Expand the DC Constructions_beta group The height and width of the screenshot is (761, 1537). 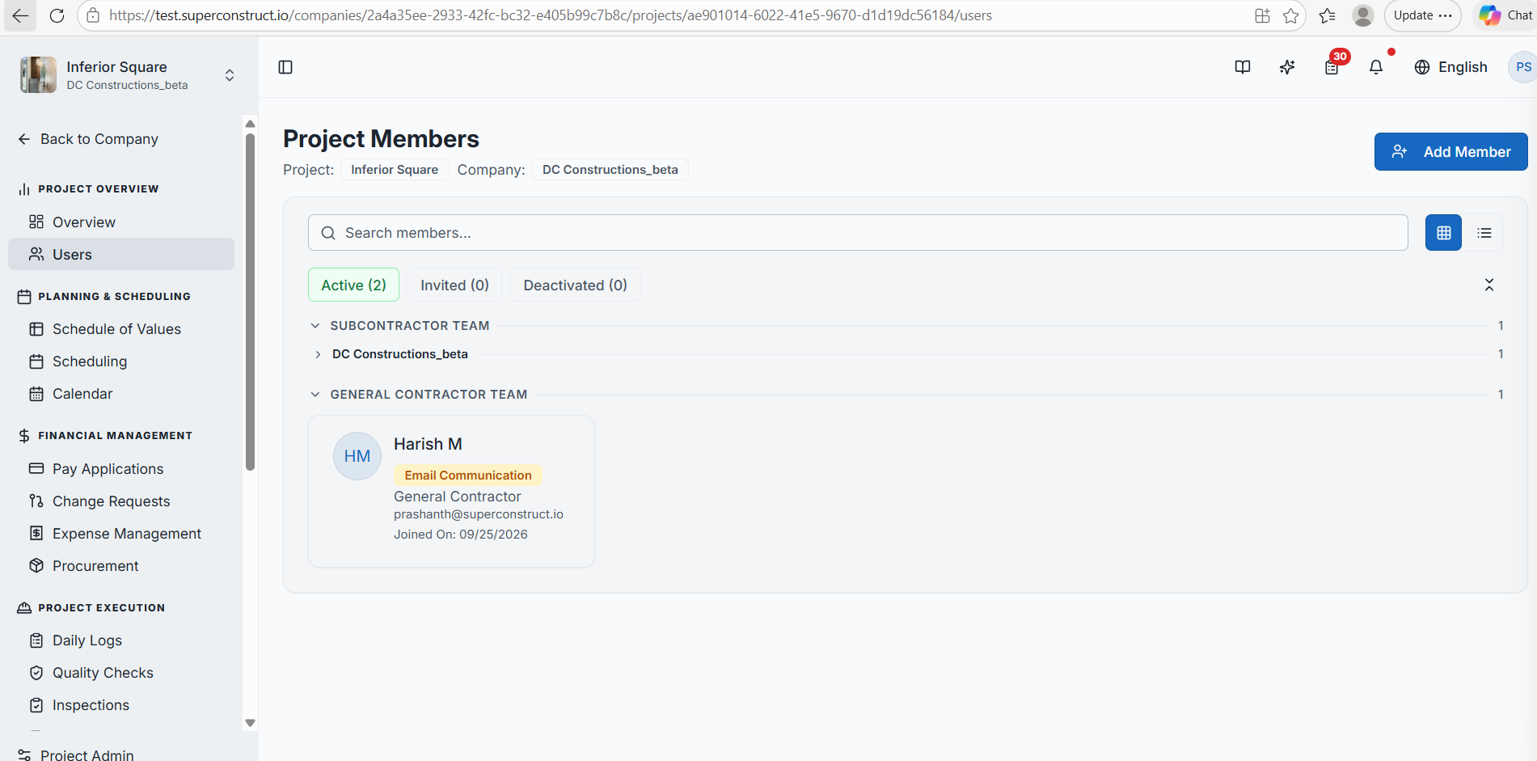[318, 354]
